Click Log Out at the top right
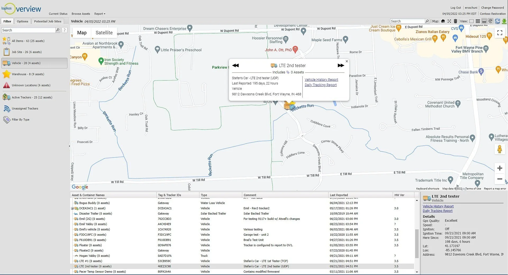The width and height of the screenshot is (508, 275). [x=456, y=8]
